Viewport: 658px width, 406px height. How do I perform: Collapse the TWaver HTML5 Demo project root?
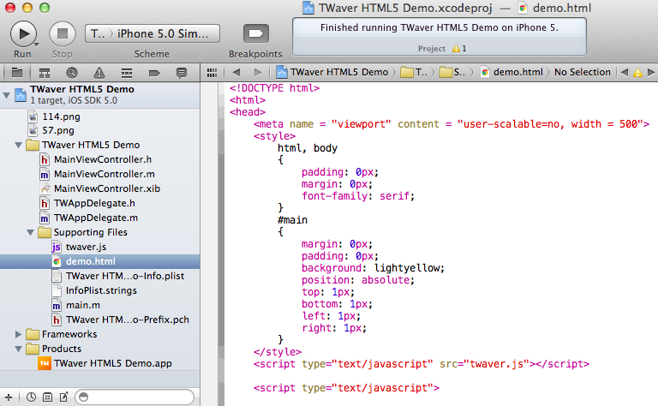(x=6, y=95)
